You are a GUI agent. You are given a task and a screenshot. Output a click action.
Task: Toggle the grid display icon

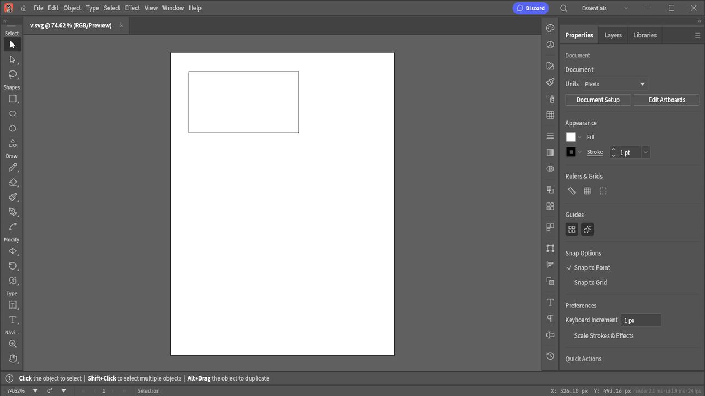tap(588, 191)
